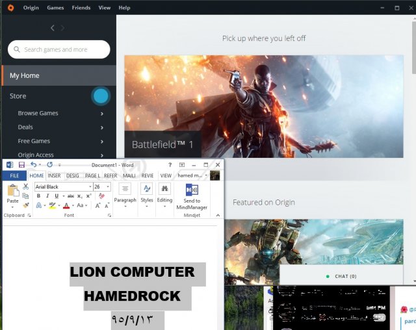Click the Redo/Repeat icon in Word
416x330 pixels.
pyautogui.click(x=49, y=164)
